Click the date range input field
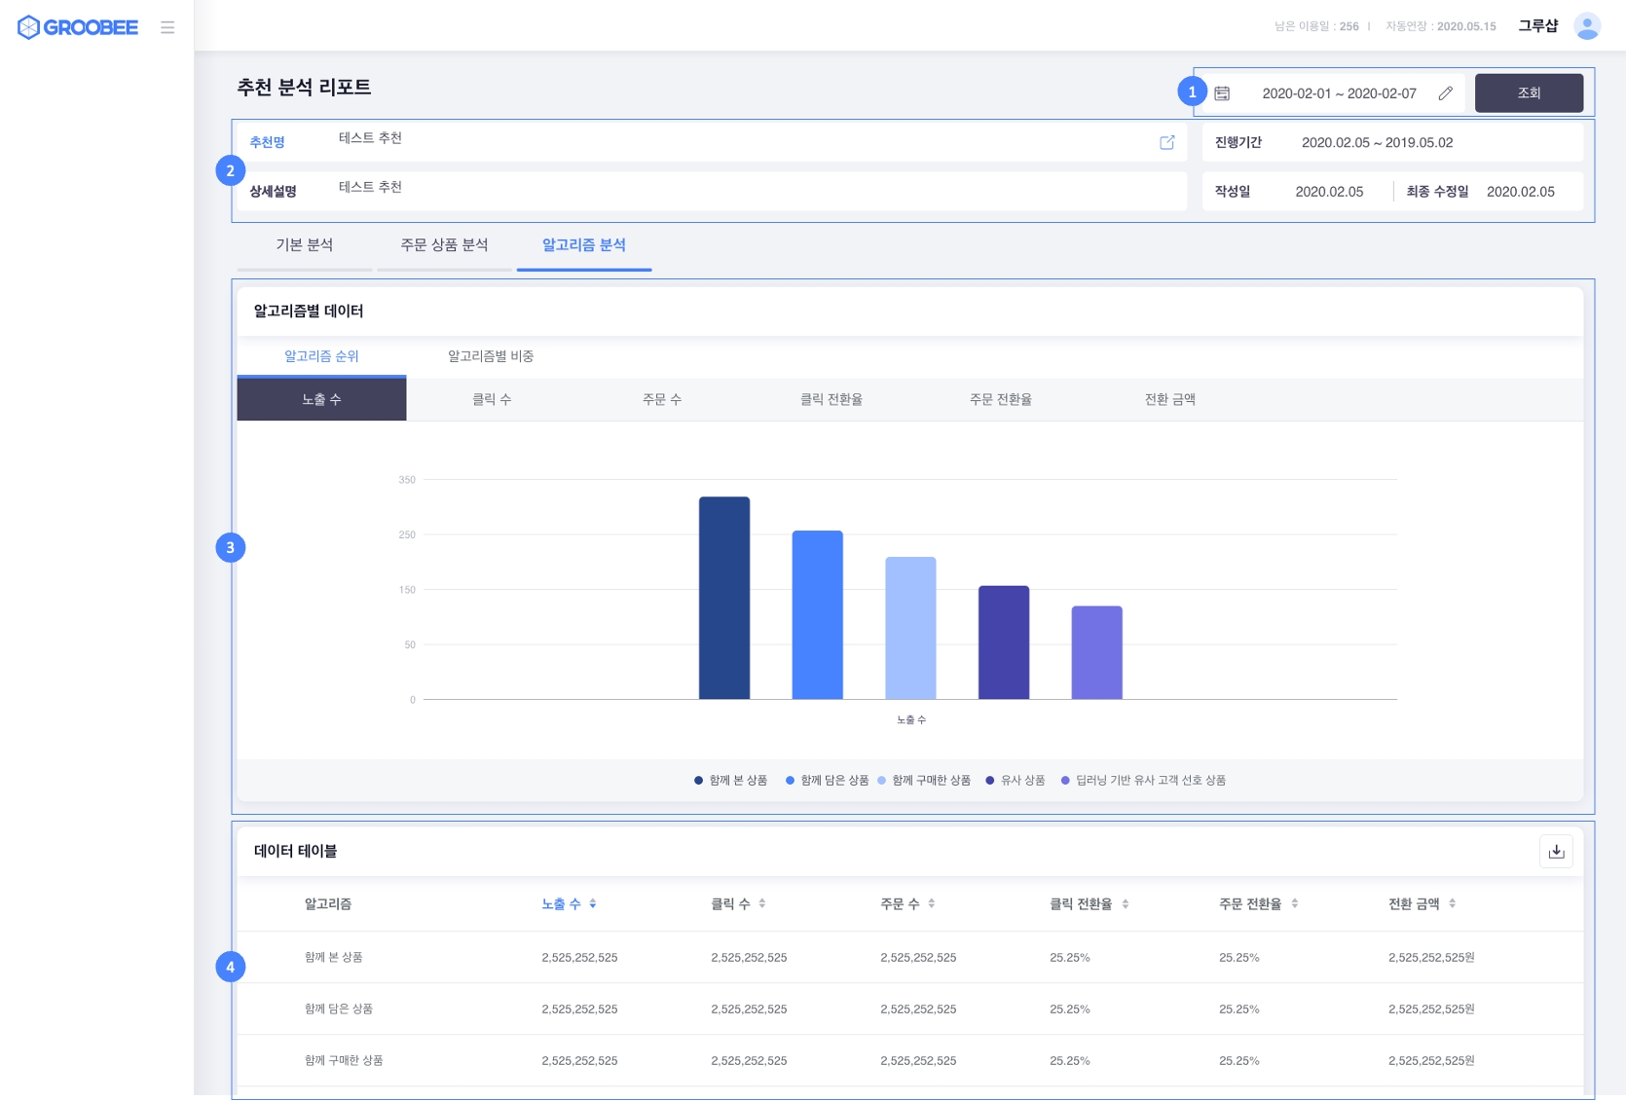 pyautogui.click(x=1338, y=93)
